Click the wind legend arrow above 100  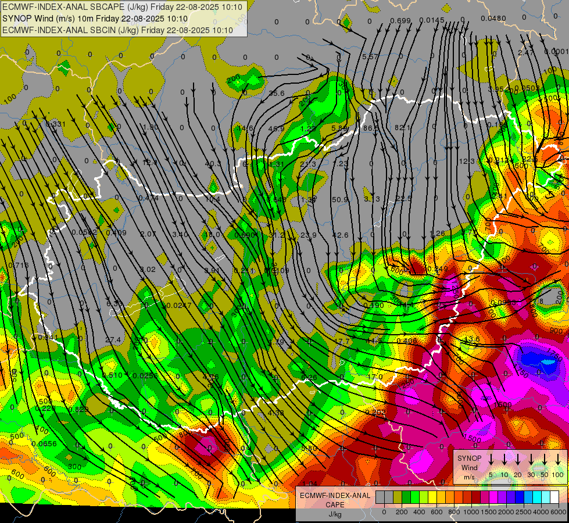point(558,459)
